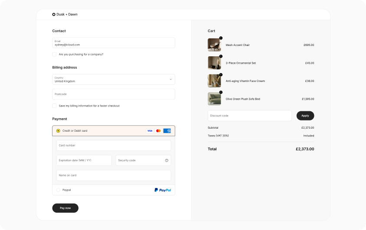Click the 'Mesh Accent Chair' item name
Image resolution: width=366 pixels, height=230 pixels.
coord(238,45)
